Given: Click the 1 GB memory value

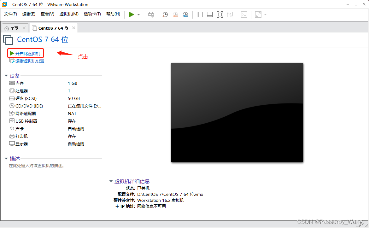Looking at the screenshot, I should point(73,83).
